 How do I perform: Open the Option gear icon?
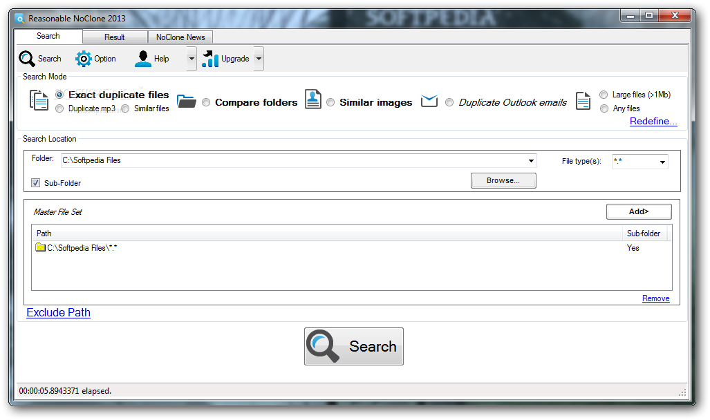tap(84, 59)
